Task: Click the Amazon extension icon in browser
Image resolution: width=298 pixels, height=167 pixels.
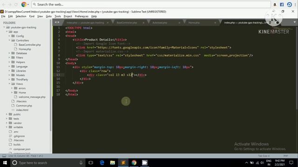Action: [275, 4]
